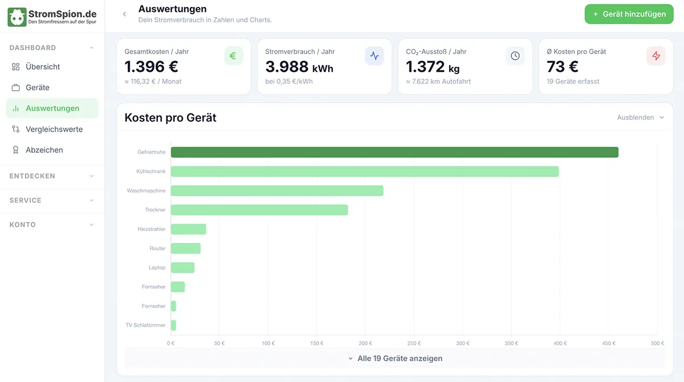Hide chart using Ausblenden dropdown
This screenshot has width=684, height=382.
641,117
